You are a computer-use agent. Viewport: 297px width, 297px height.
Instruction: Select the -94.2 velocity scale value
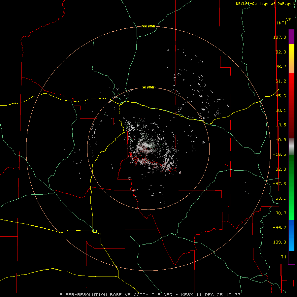click(280, 228)
